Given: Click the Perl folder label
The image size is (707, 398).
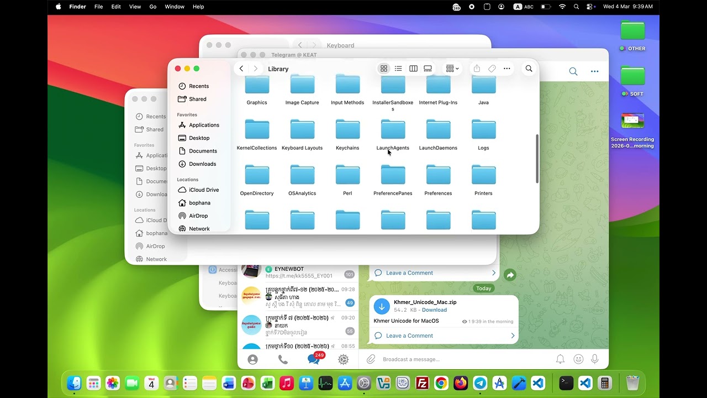Looking at the screenshot, I should (347, 193).
